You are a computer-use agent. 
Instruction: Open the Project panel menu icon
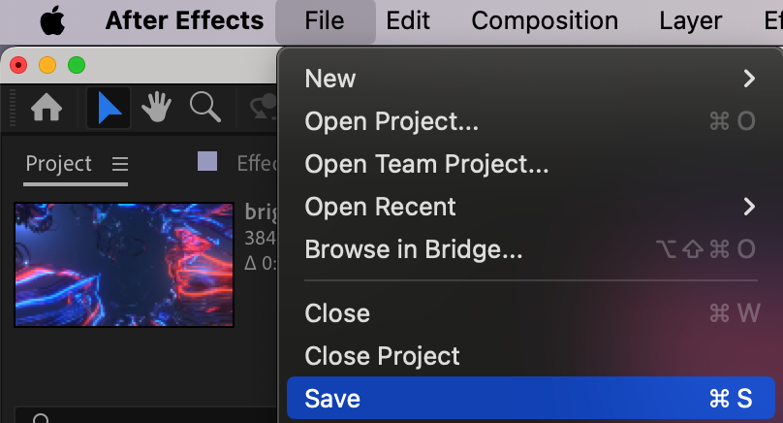click(x=119, y=164)
